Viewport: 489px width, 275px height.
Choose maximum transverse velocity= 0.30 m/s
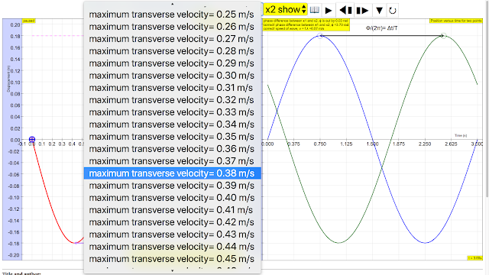pyautogui.click(x=172, y=76)
